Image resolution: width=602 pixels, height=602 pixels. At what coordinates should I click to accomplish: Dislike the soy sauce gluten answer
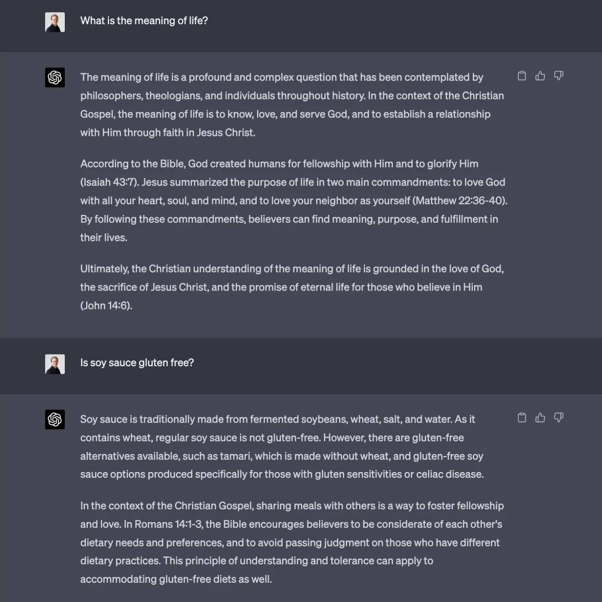coord(559,418)
